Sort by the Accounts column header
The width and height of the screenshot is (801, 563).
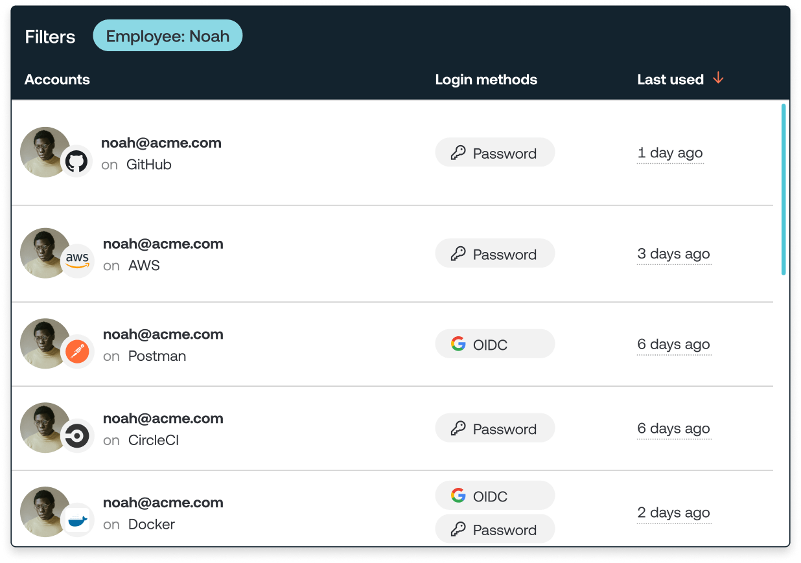57,80
